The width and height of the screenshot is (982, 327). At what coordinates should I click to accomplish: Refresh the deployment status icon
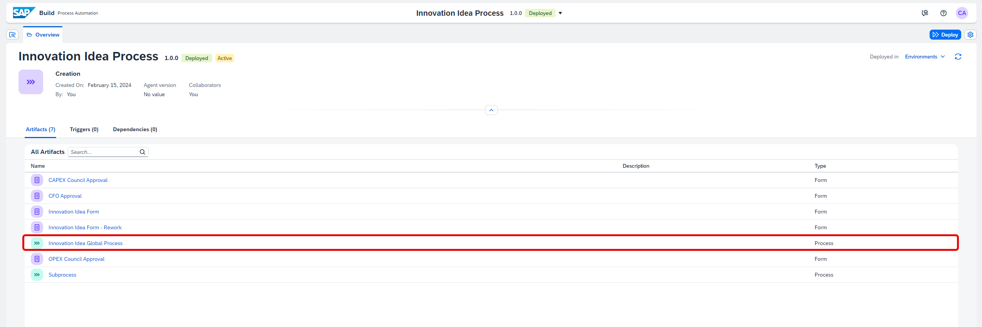click(958, 57)
